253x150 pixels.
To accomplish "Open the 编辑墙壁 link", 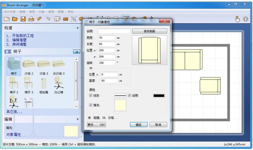I will (x=19, y=40).
